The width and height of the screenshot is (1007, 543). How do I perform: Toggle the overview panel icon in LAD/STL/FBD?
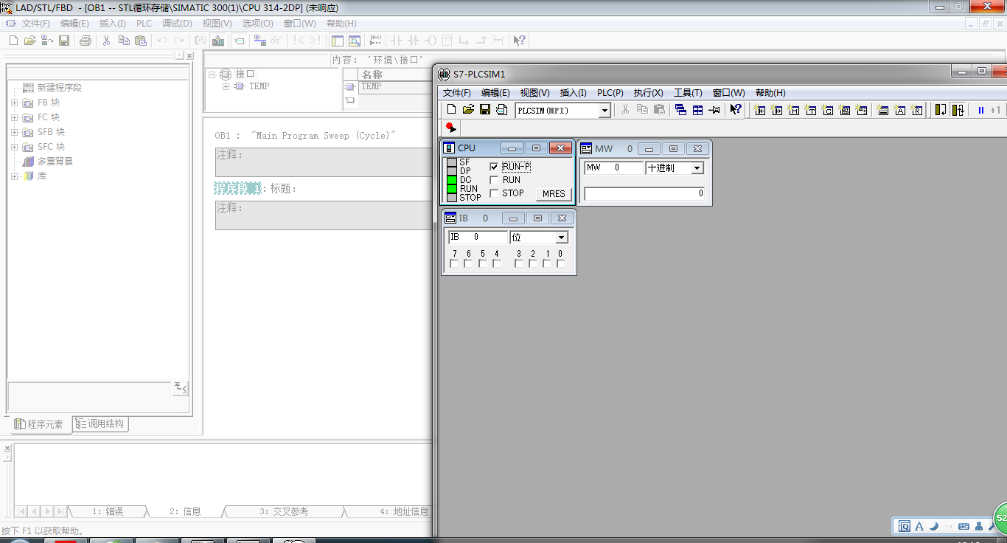(x=338, y=41)
